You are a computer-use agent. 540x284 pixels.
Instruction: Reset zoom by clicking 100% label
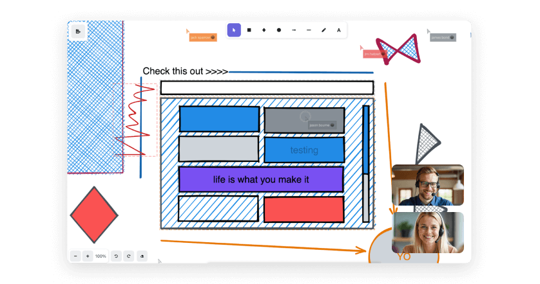[x=101, y=256]
